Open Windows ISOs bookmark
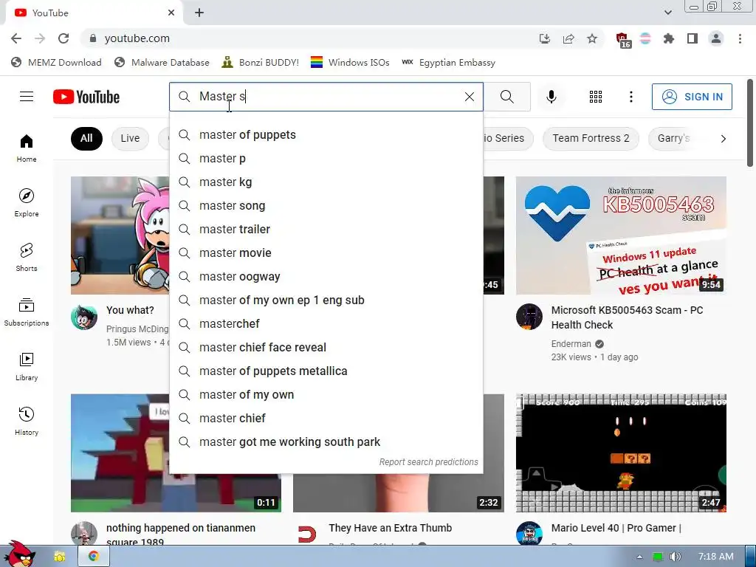 click(350, 63)
